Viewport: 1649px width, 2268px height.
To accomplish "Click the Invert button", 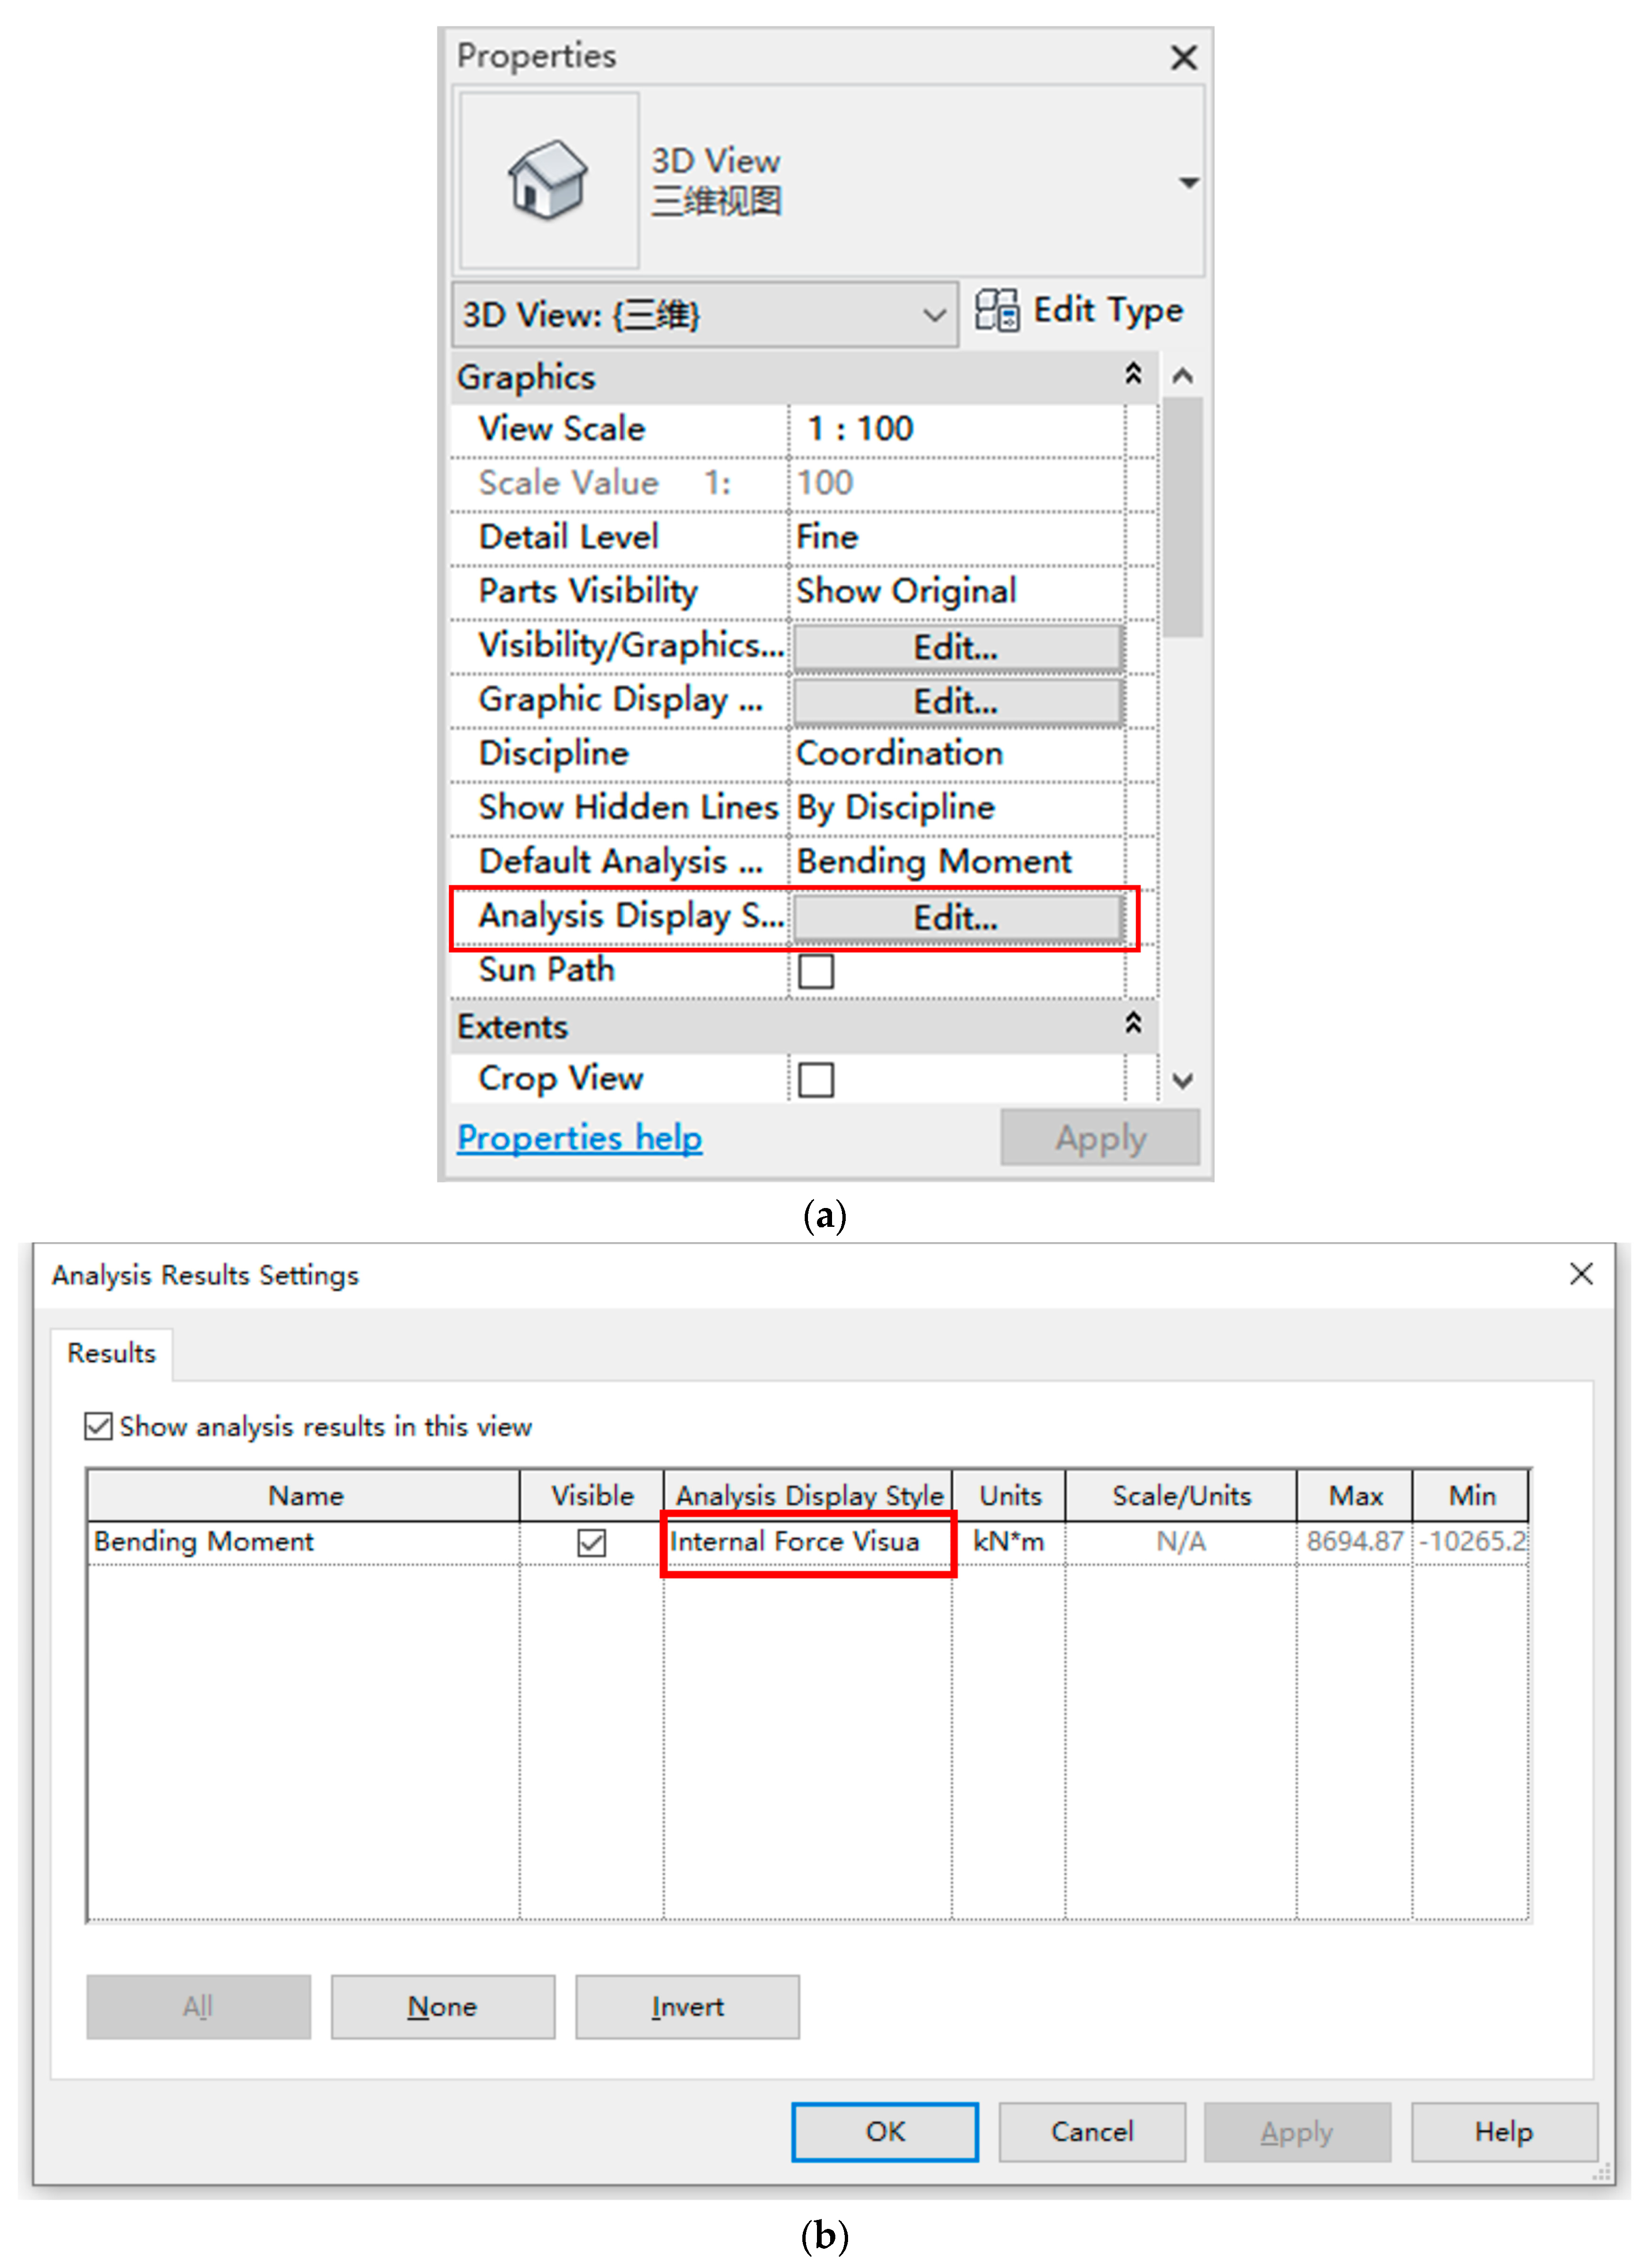I will tap(687, 2006).
